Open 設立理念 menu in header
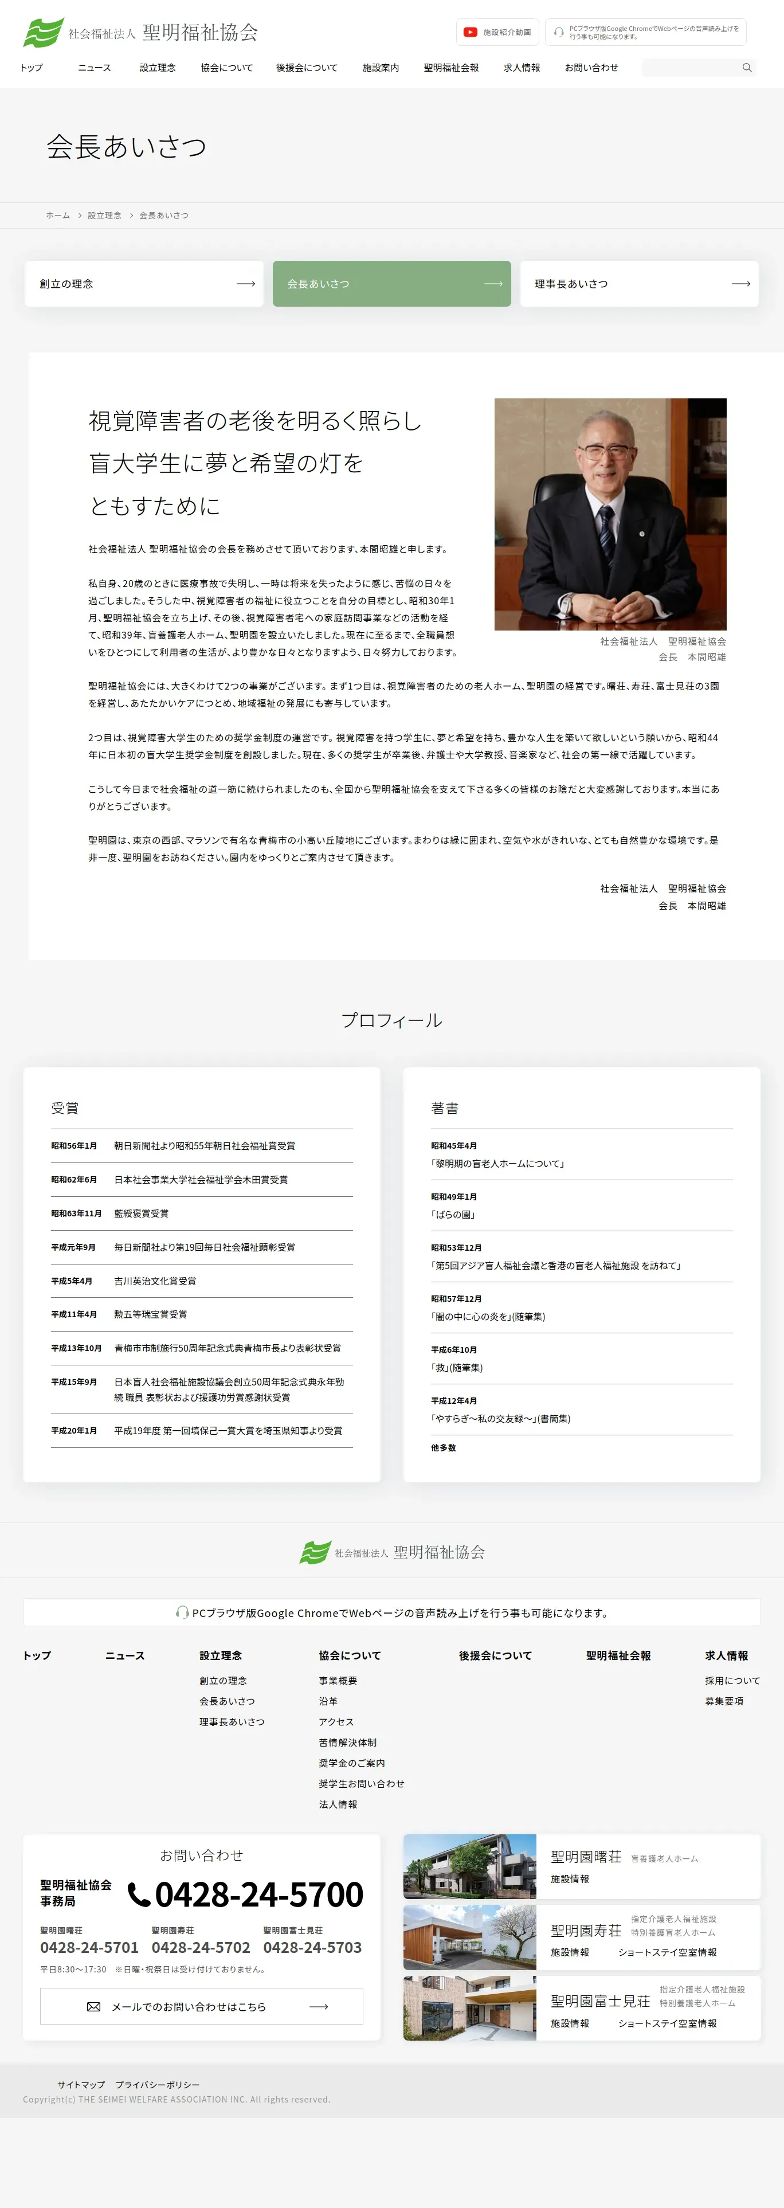The height and width of the screenshot is (2208, 784). click(158, 68)
